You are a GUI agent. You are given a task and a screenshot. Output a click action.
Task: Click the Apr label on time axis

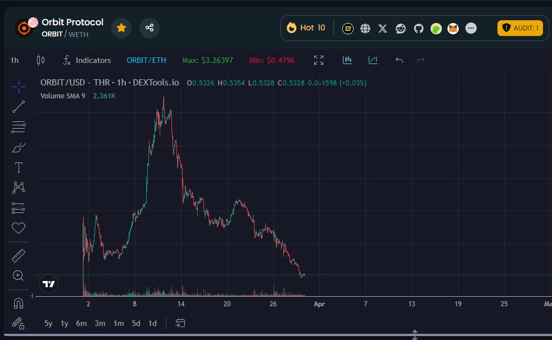(x=319, y=303)
